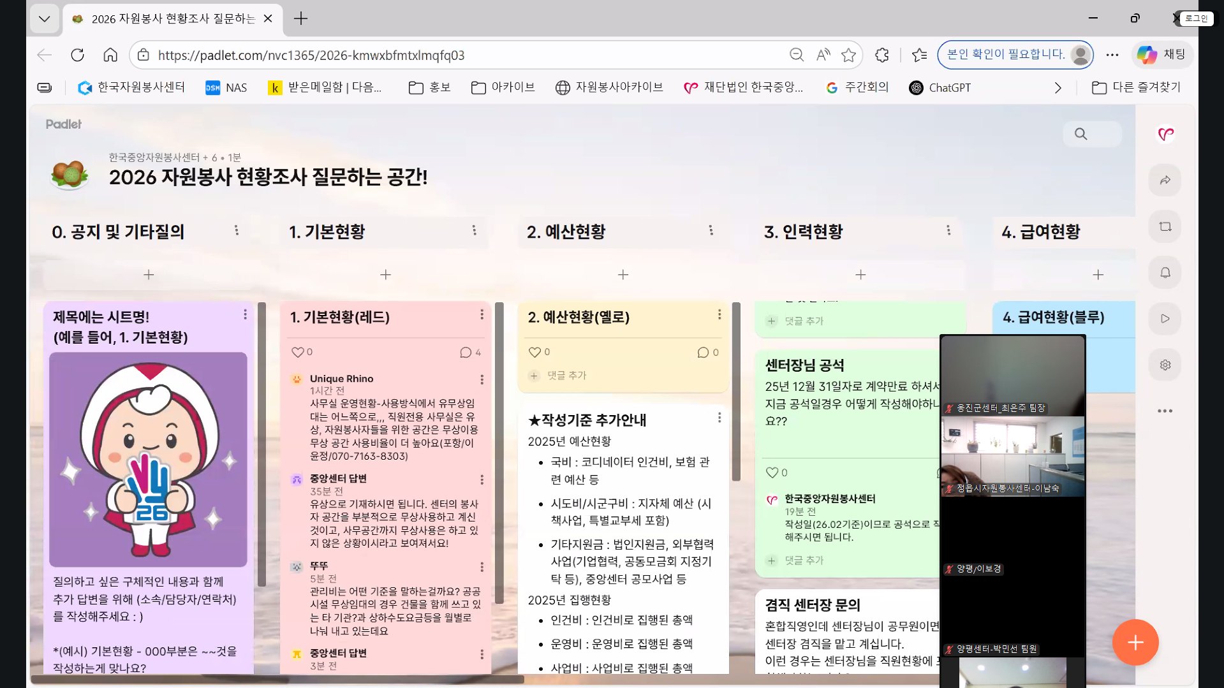Open options menu for 0. 공지 및 기타질의 column
The height and width of the screenshot is (688, 1224).
point(236,230)
